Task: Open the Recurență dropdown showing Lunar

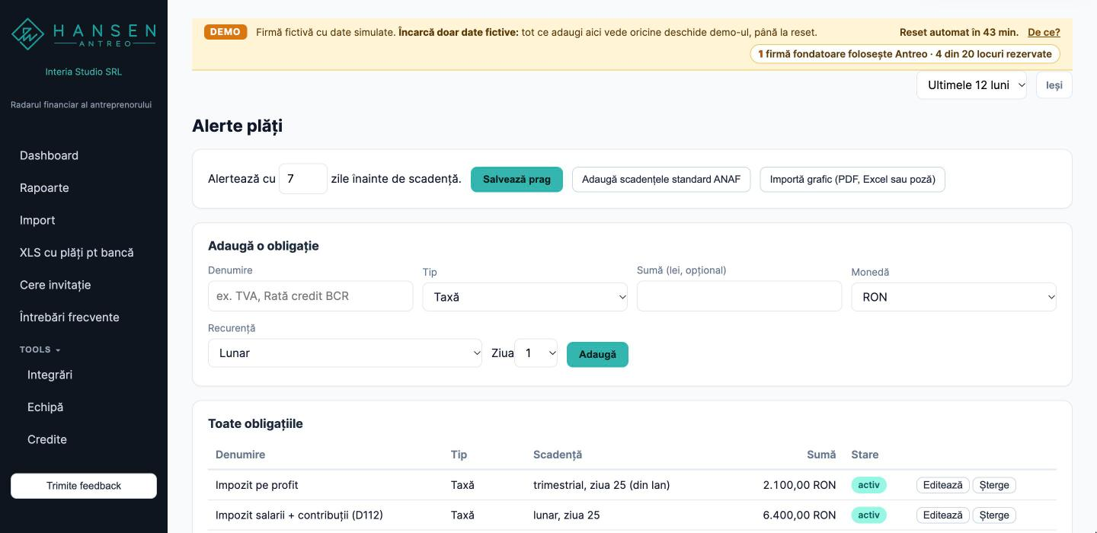Action: coord(345,353)
